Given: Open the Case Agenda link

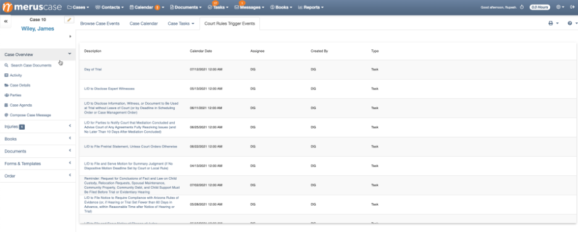Looking at the screenshot, I should 21,105.
